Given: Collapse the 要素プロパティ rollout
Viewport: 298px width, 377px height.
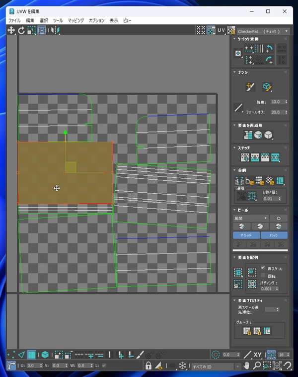Looking at the screenshot, I should click(x=234, y=300).
